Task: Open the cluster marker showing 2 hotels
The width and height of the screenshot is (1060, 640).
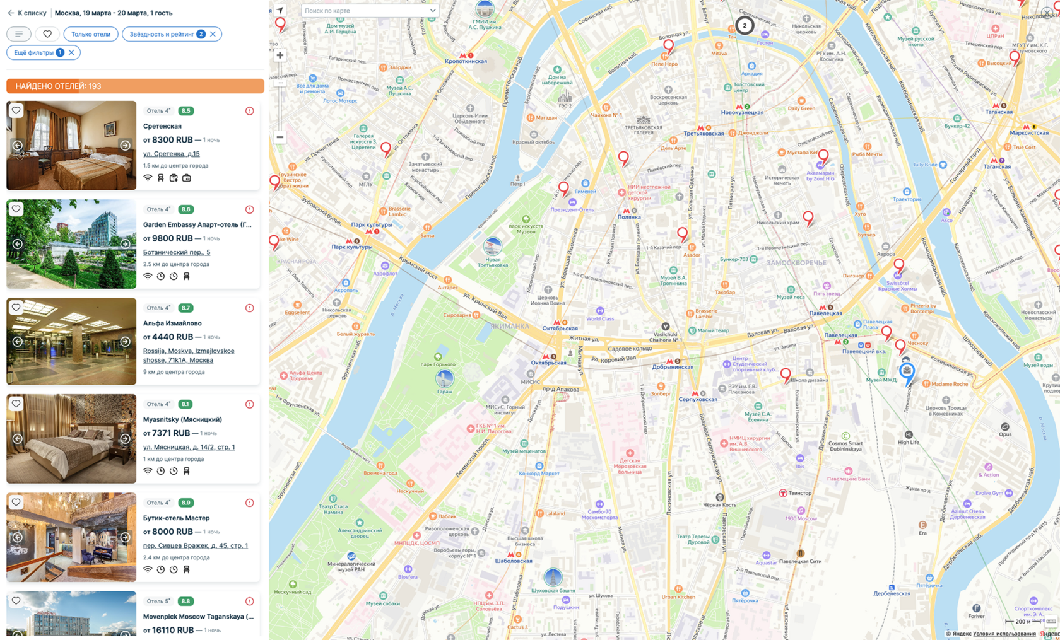Action: click(x=745, y=25)
